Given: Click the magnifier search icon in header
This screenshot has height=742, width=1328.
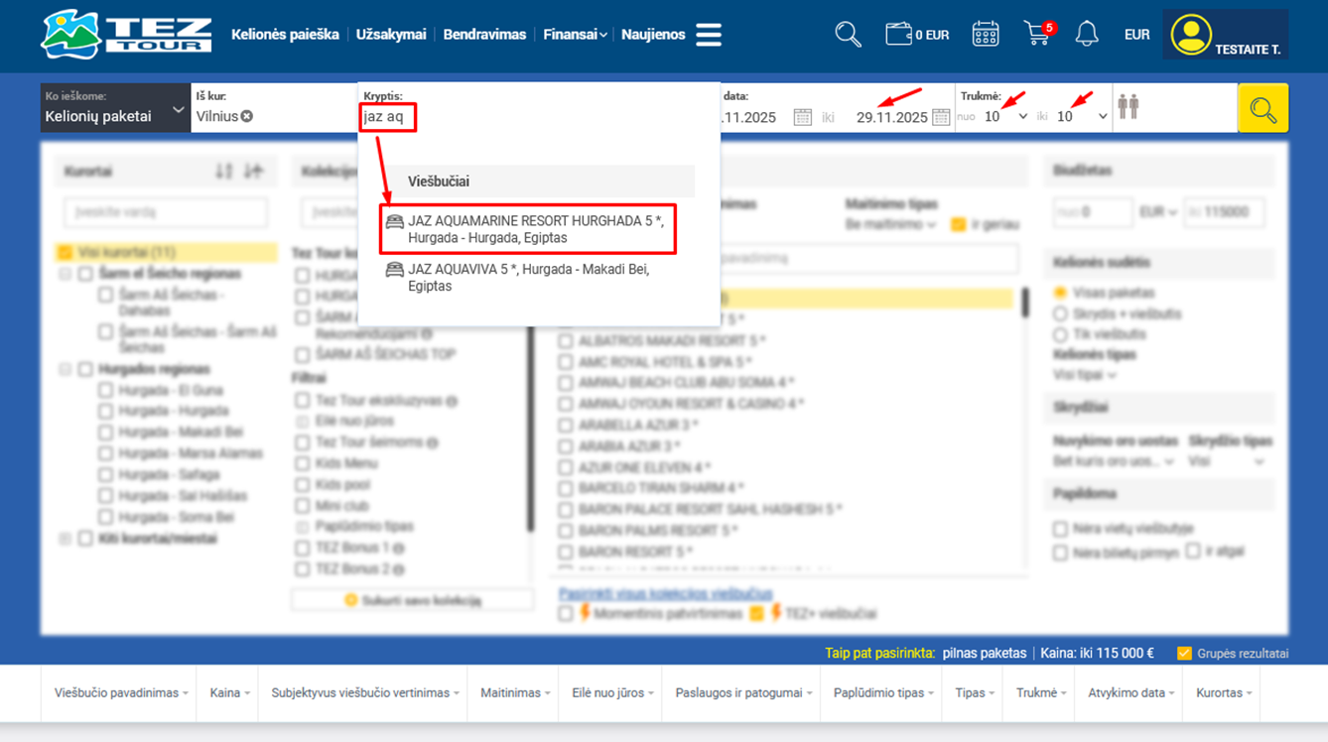Looking at the screenshot, I should coord(848,35).
